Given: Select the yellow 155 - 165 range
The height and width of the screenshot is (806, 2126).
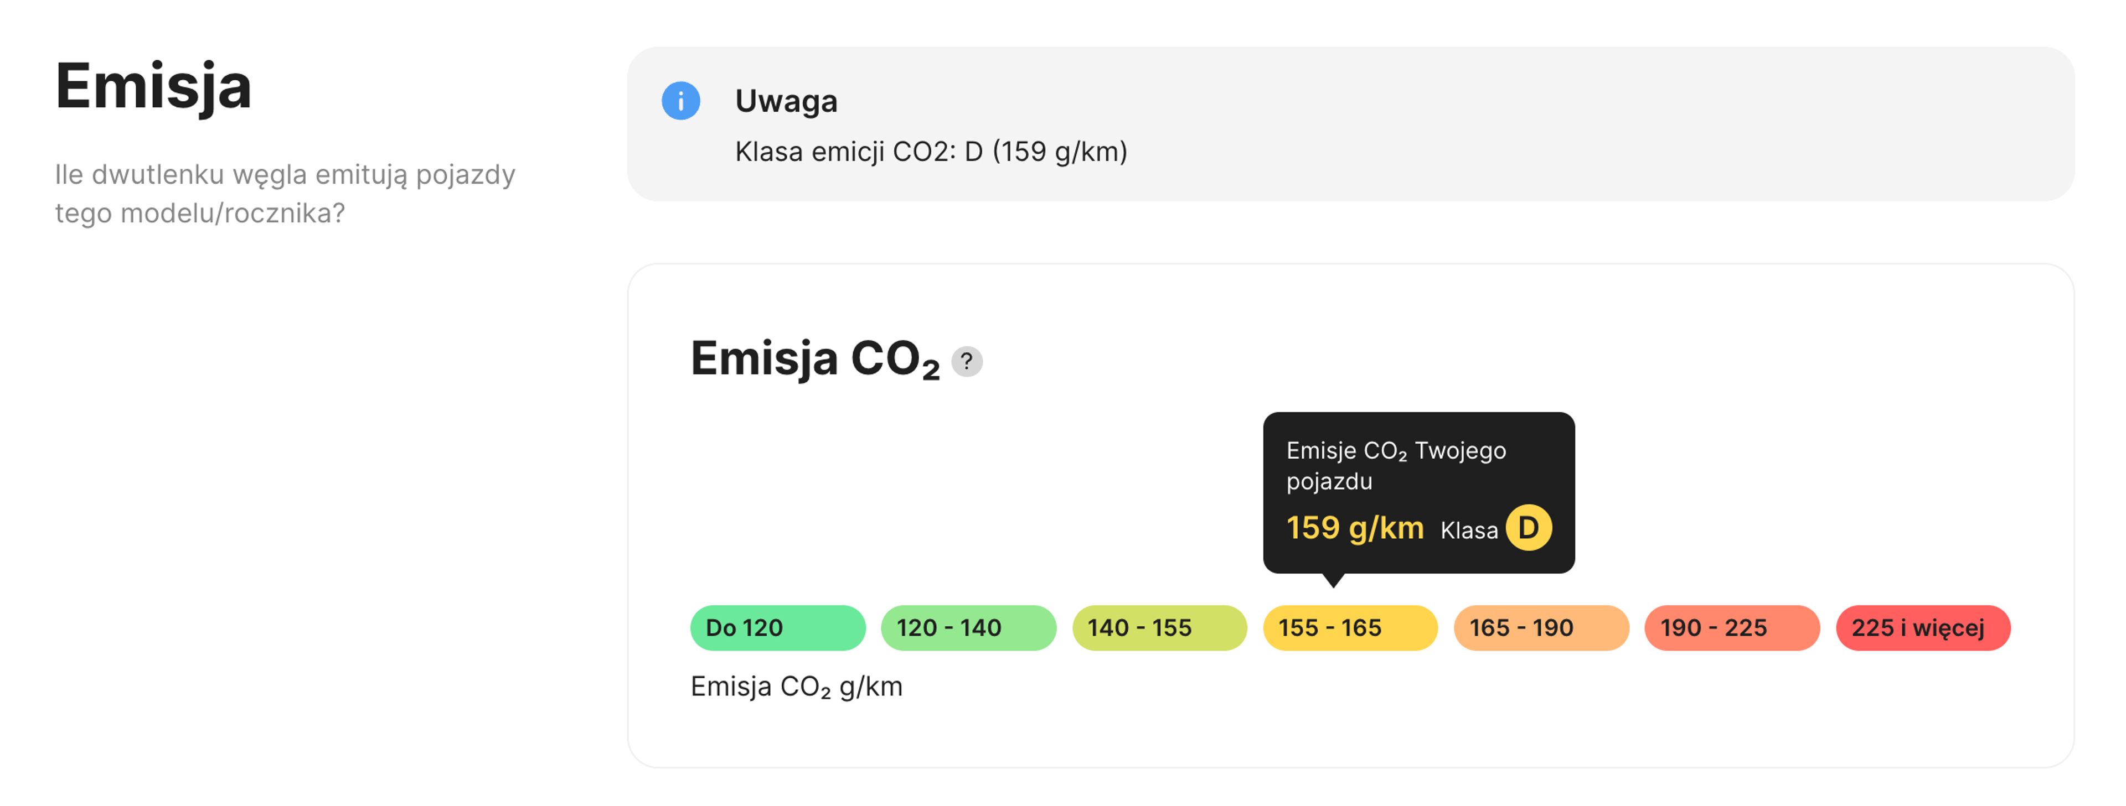Looking at the screenshot, I should (x=1349, y=628).
